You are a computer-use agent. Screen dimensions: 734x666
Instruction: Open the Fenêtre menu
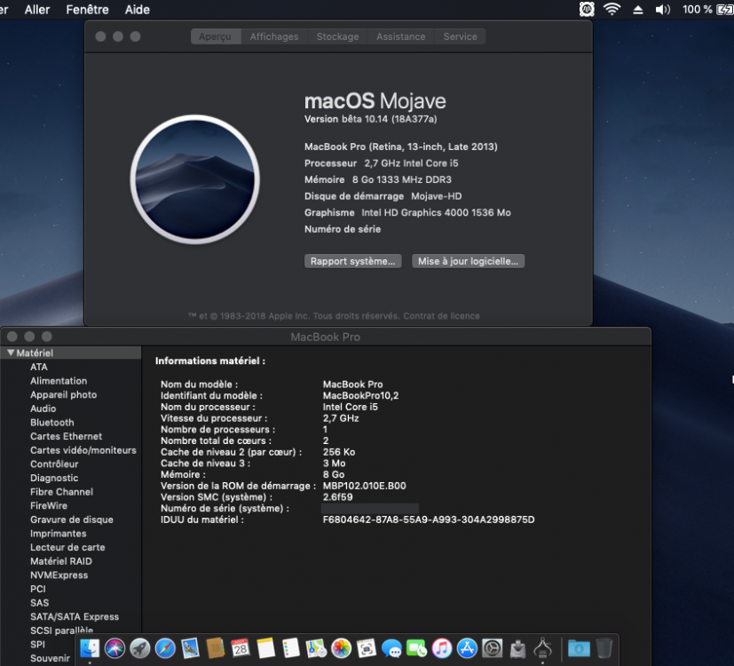click(x=87, y=10)
